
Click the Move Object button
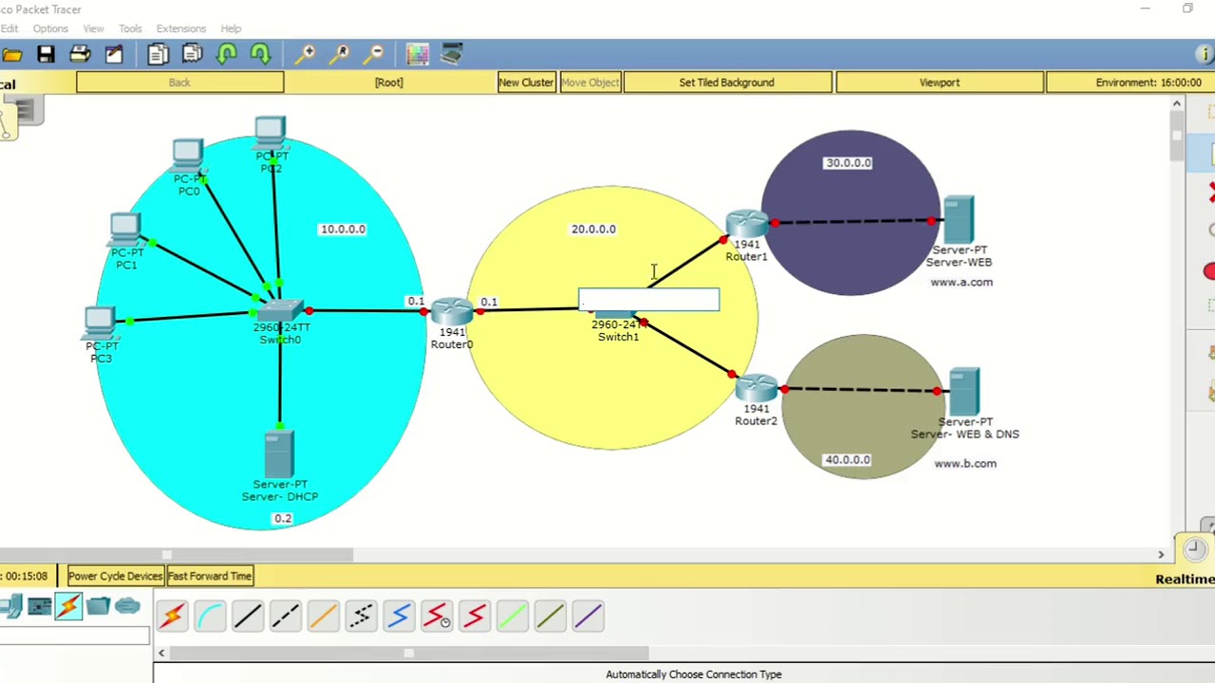[x=589, y=83]
